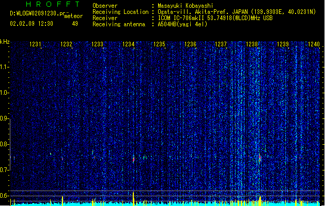325x206 pixels.
Task: Click the meteor count label
Action: click(73, 16)
